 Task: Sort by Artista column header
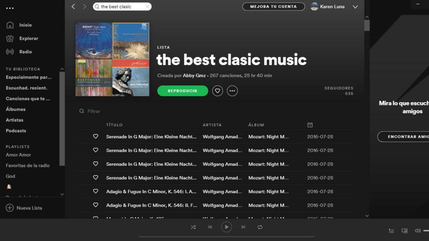[212, 125]
